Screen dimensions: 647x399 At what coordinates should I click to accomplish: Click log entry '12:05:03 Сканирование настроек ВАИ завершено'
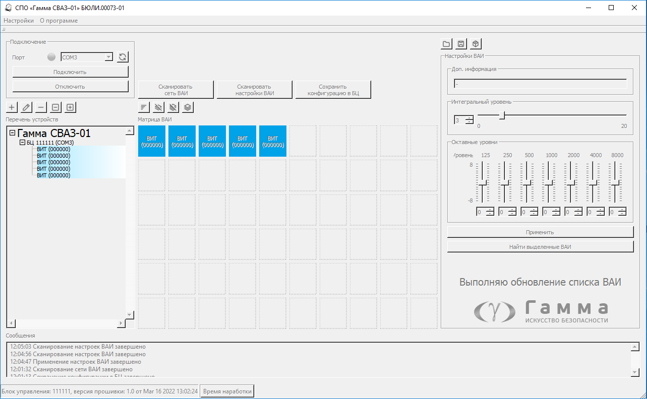78,347
